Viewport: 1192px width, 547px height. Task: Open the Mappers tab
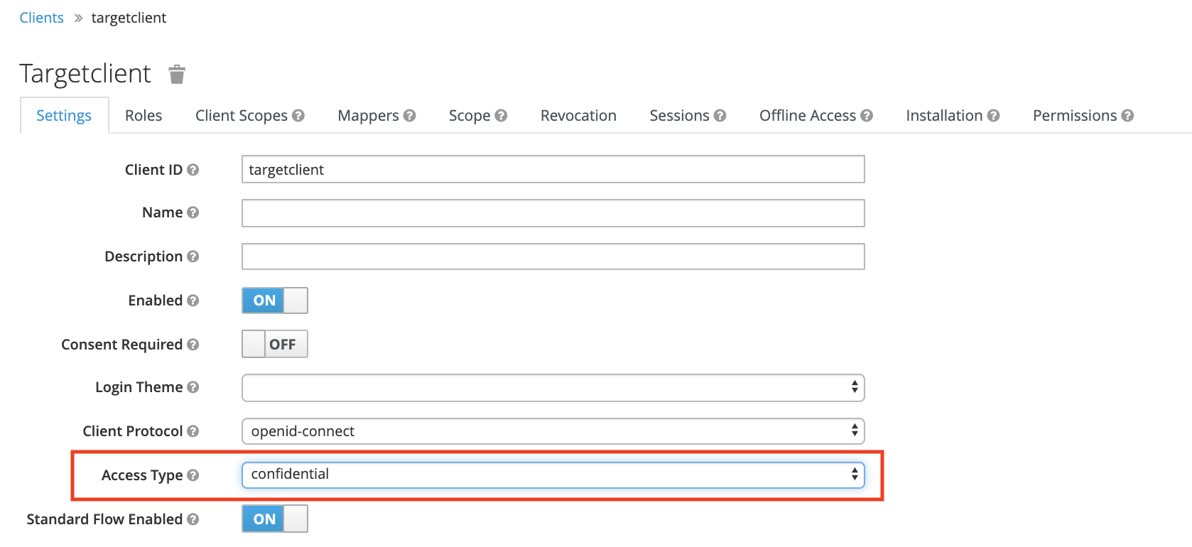coord(368,116)
